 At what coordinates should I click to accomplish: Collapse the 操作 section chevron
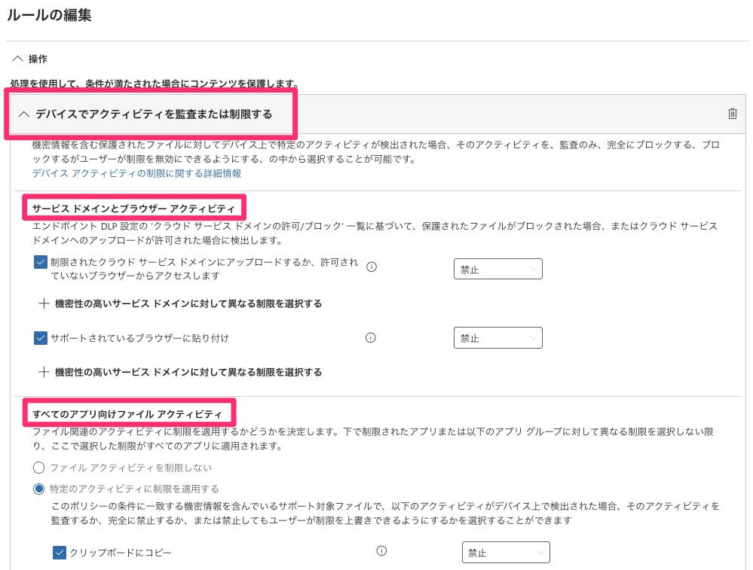tap(17, 59)
